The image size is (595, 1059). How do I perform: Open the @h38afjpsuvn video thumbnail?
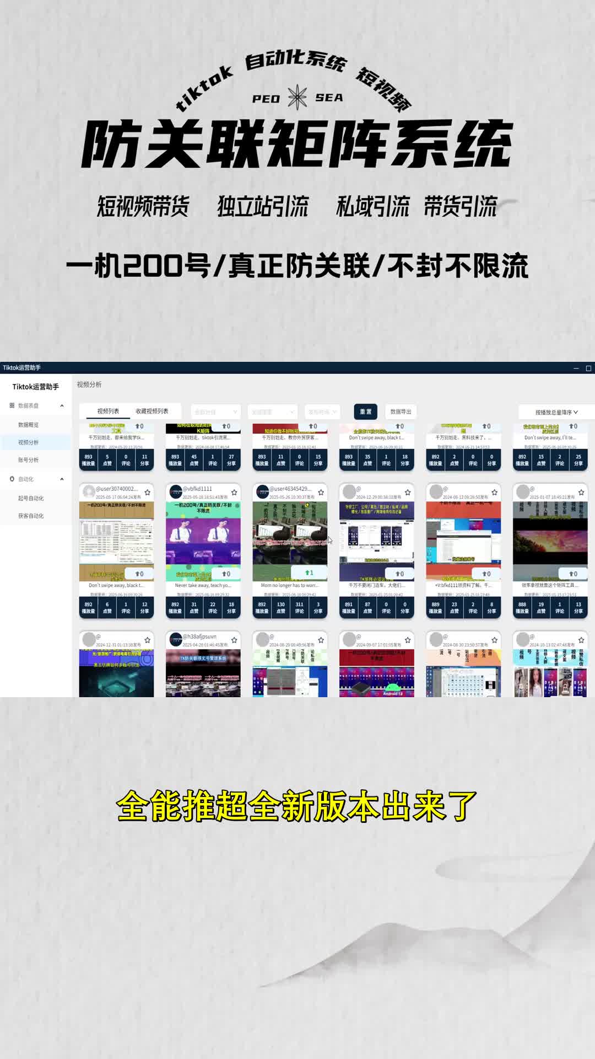tap(203, 673)
